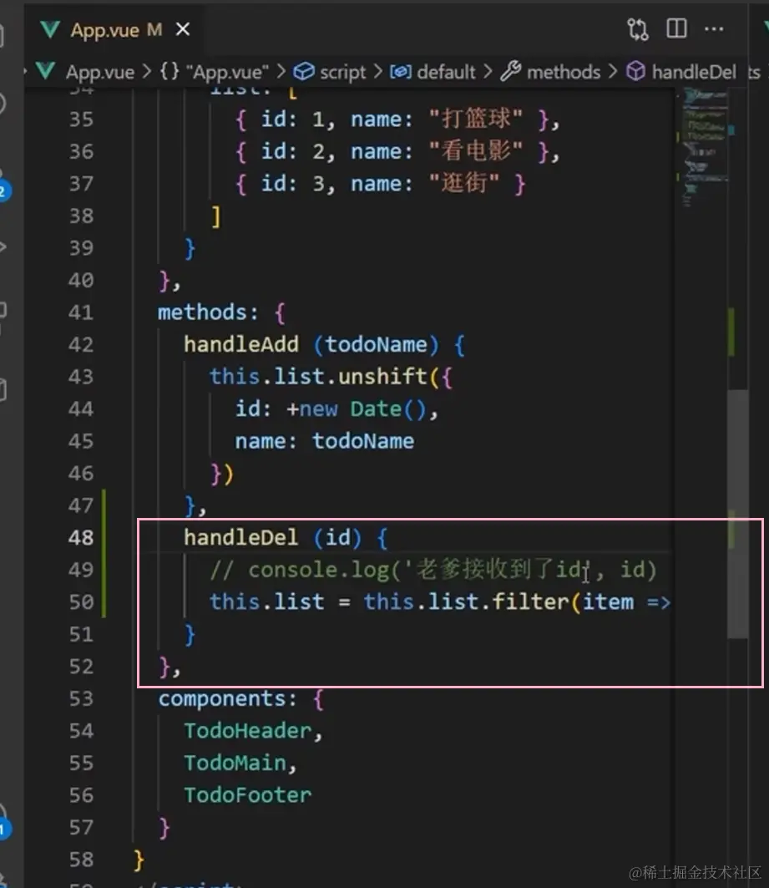Select the default breadcrumb item
Image resolution: width=769 pixels, height=888 pixels.
coord(446,72)
